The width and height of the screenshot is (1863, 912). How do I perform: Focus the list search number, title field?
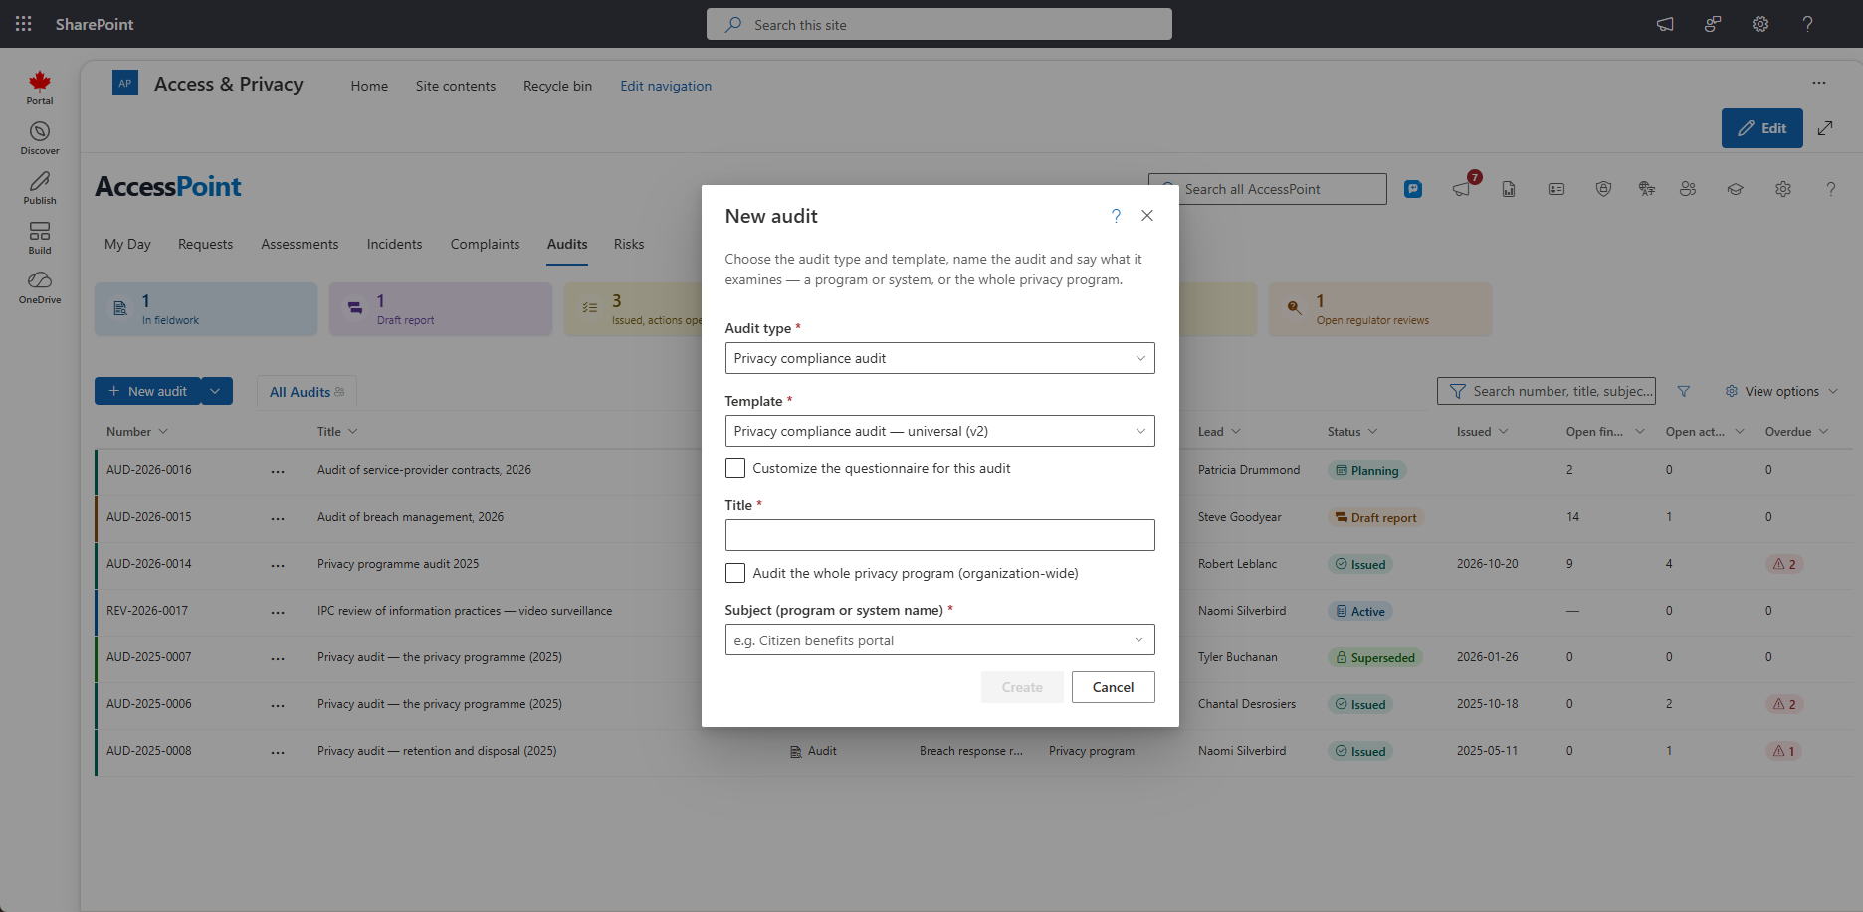tap(1546, 391)
